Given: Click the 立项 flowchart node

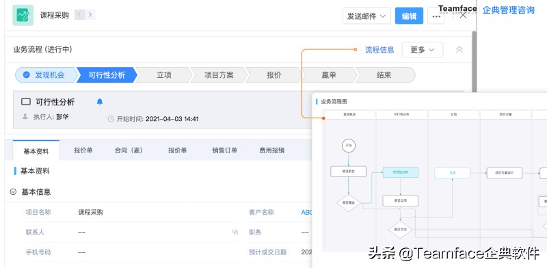Looking at the screenshot, I should click(452, 173).
